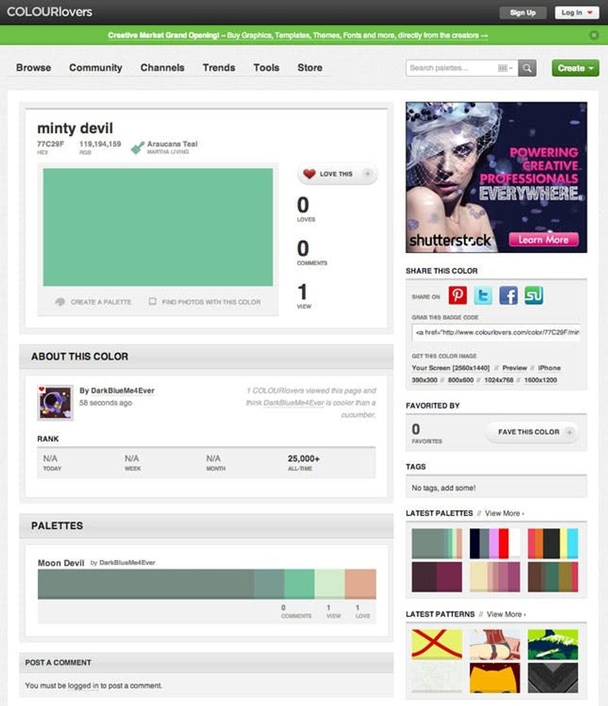Open the Browse menu

coord(34,68)
